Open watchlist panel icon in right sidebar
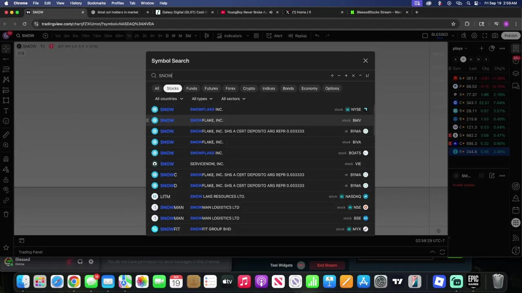The image size is (522, 293). click(516, 48)
